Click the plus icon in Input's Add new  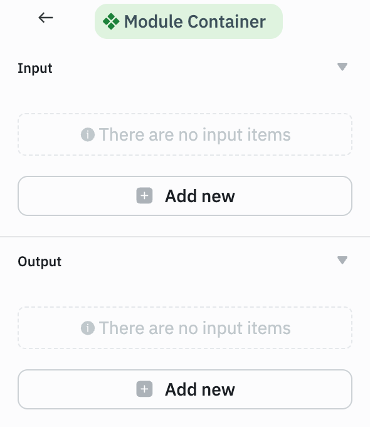144,195
